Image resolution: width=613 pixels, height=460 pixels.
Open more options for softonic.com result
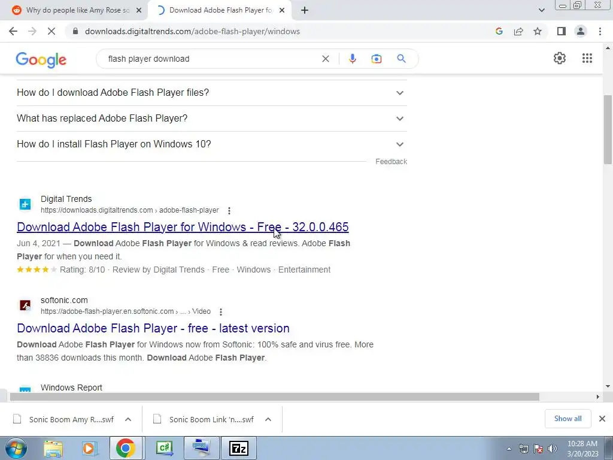click(x=221, y=311)
